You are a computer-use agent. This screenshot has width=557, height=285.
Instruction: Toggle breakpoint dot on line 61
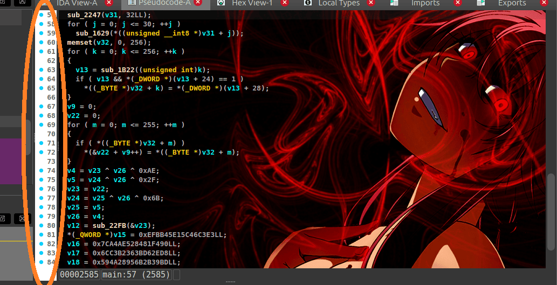click(x=41, y=52)
